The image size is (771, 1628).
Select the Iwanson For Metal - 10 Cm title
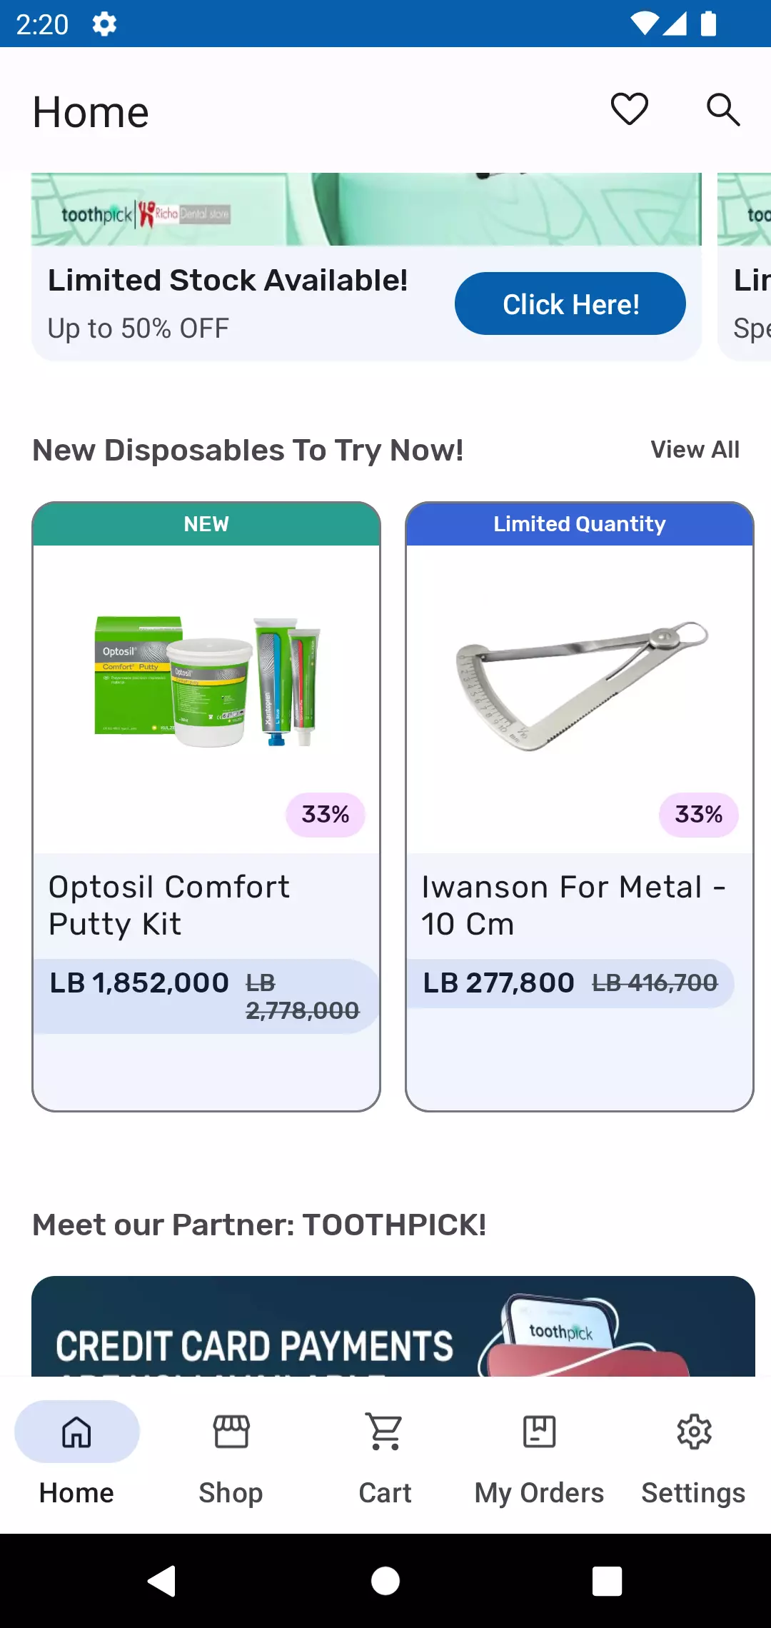[x=573, y=905]
